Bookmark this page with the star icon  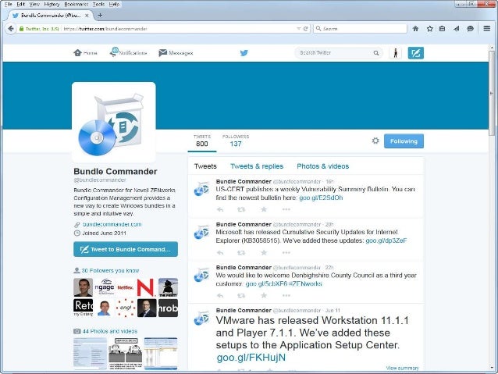tap(430, 29)
